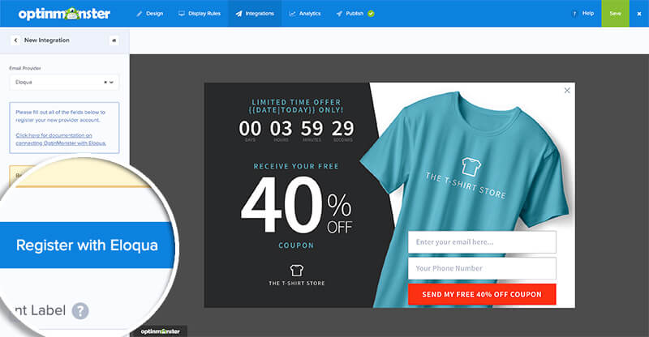Switch to Display Rules tab
Screen dimensions: 649x337
click(x=199, y=14)
